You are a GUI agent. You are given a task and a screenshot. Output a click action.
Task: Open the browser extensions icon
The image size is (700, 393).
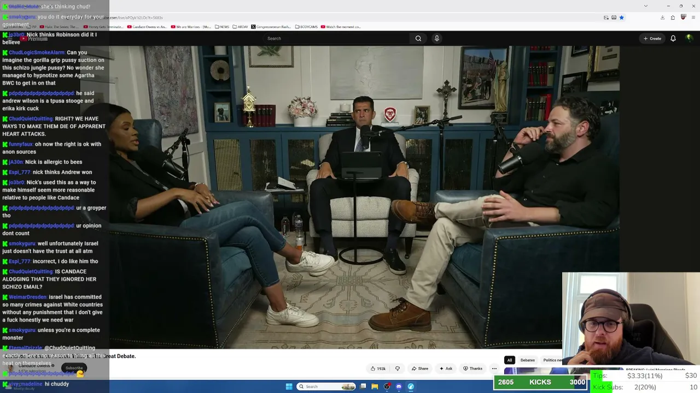pyautogui.click(x=673, y=17)
